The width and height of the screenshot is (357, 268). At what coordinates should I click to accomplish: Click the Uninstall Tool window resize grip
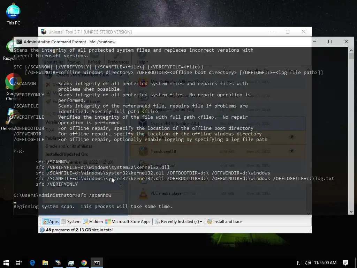tap(309, 231)
